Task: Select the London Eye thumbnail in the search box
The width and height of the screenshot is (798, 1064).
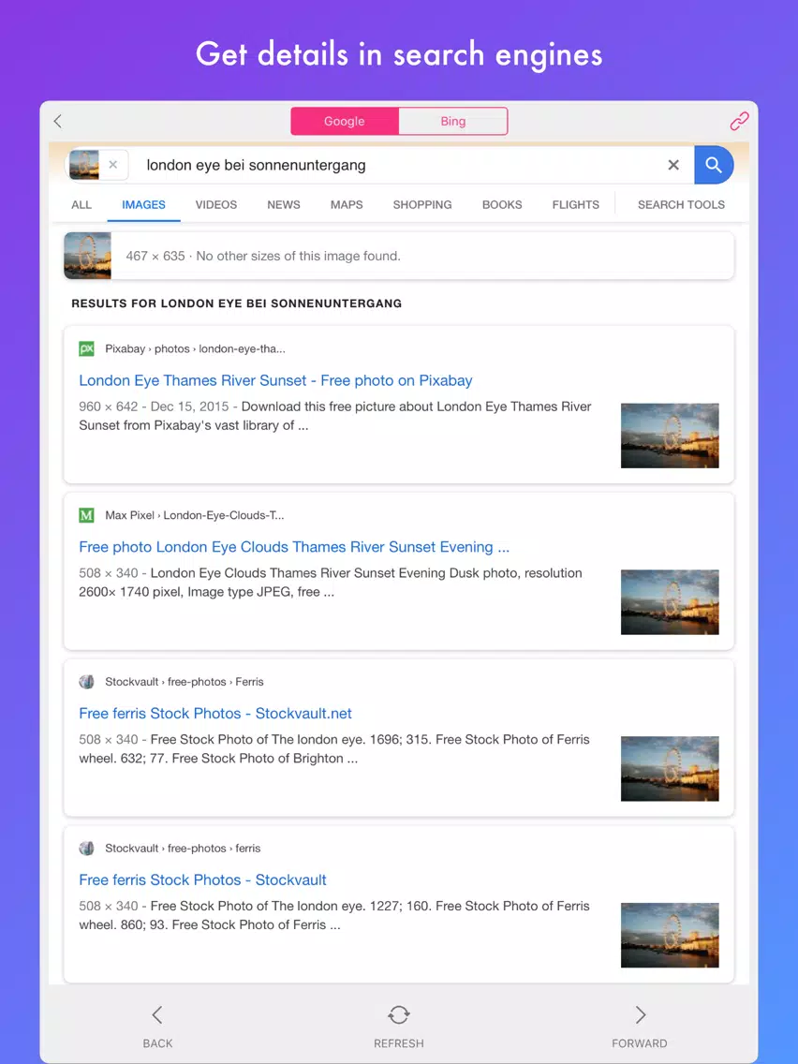Action: [84, 165]
